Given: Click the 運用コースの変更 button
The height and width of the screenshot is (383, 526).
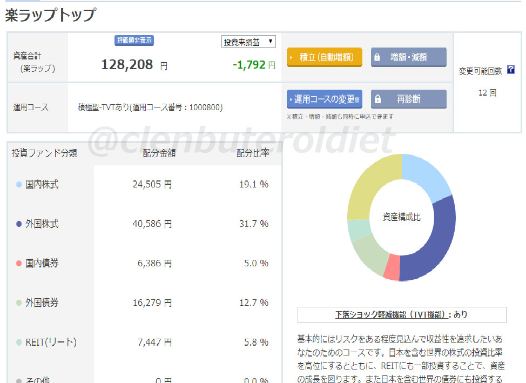Looking at the screenshot, I should click(325, 99).
